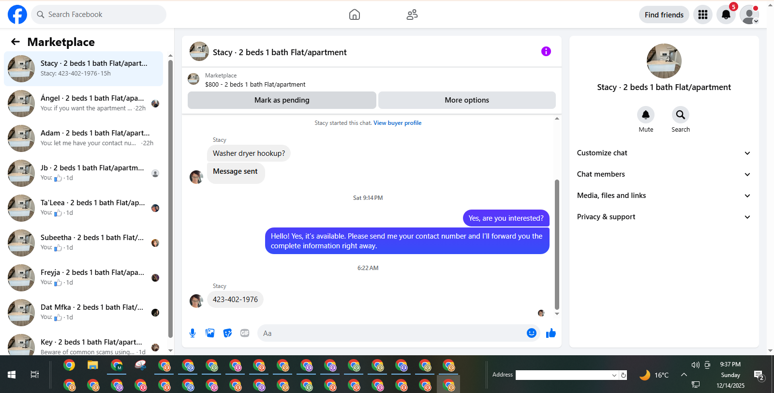Mute the Stacy conversation
The image size is (774, 393).
646,115
